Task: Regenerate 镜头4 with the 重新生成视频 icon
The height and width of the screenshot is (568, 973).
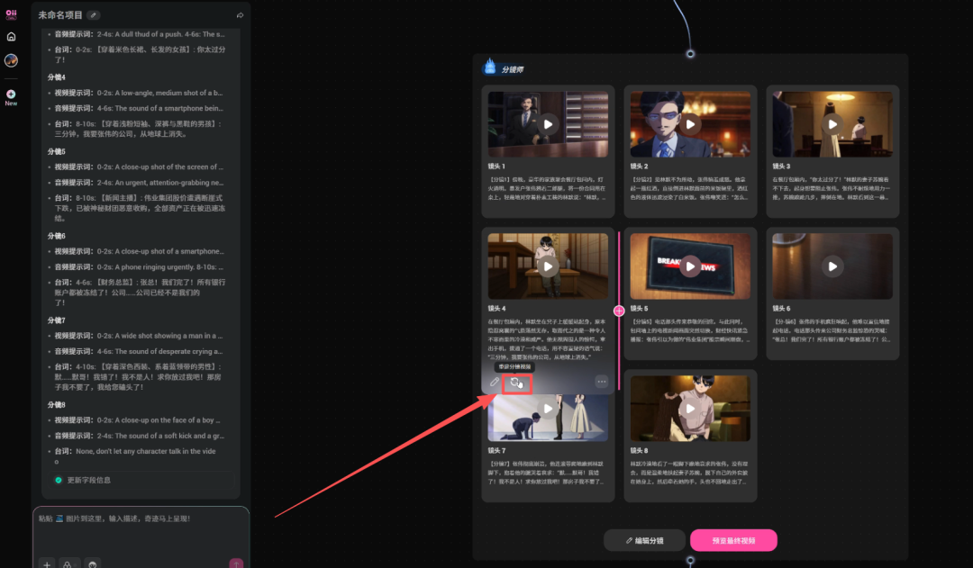Action: tap(515, 382)
